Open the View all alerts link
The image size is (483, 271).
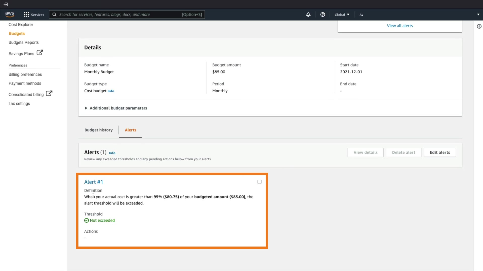[399, 26]
